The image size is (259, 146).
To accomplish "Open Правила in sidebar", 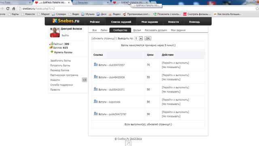I will (x=55, y=90).
